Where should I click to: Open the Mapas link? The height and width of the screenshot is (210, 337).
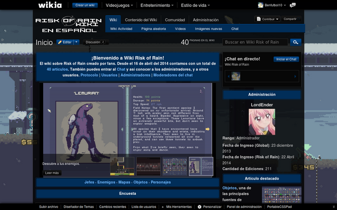(124, 182)
